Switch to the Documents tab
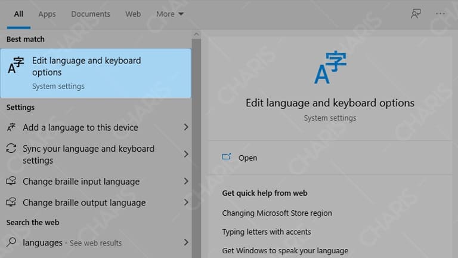 91,14
